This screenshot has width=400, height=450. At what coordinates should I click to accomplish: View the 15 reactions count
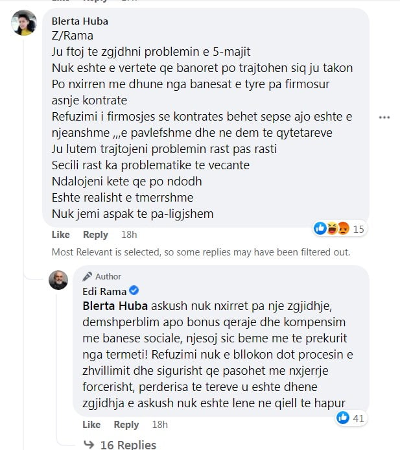[358, 230]
